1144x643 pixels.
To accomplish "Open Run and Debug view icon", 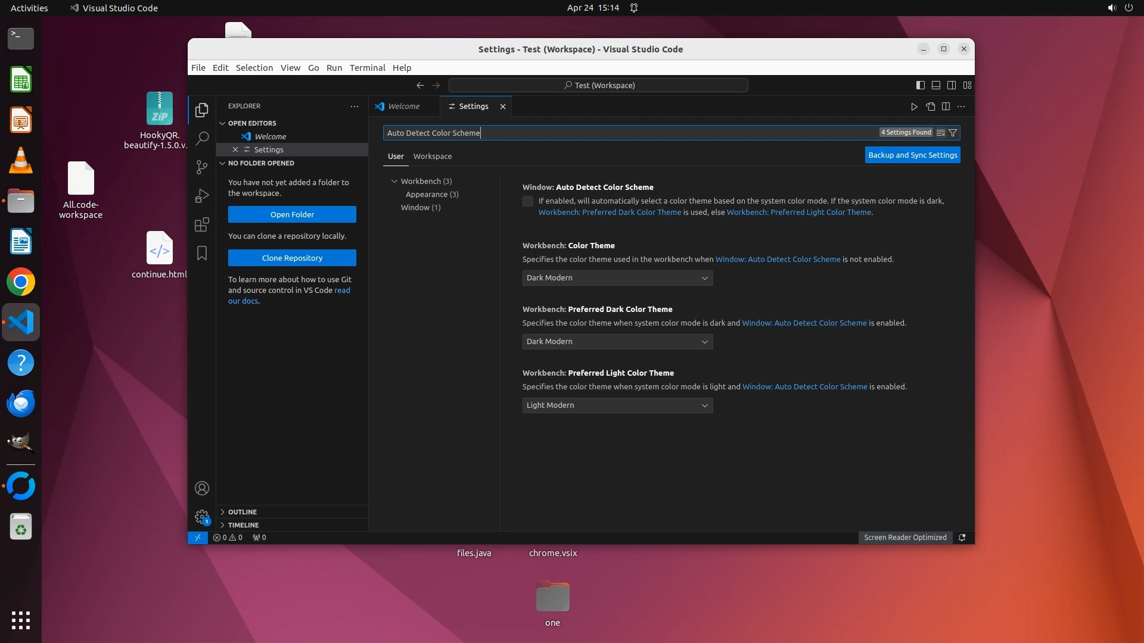I will (x=202, y=196).
